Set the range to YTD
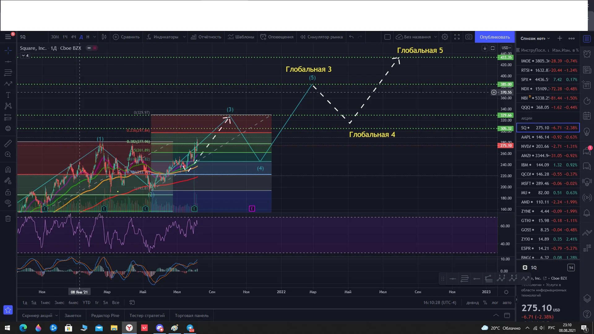Image resolution: width=594 pixels, height=334 pixels. (x=87, y=302)
